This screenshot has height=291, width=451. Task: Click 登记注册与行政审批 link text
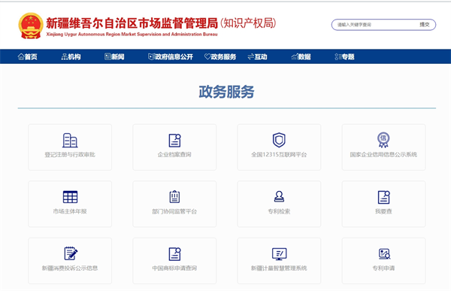[x=70, y=155]
